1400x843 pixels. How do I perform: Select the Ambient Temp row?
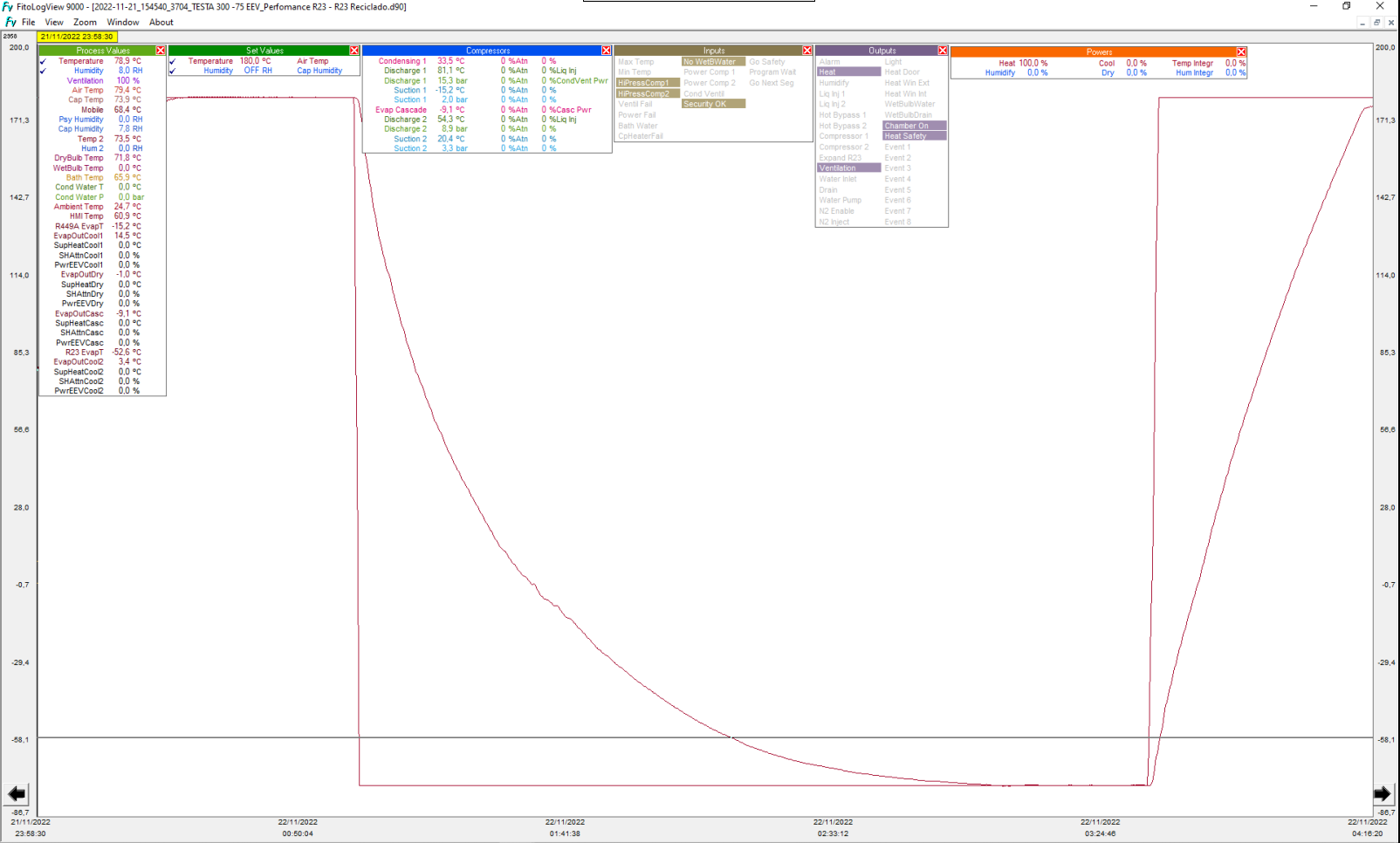point(102,207)
